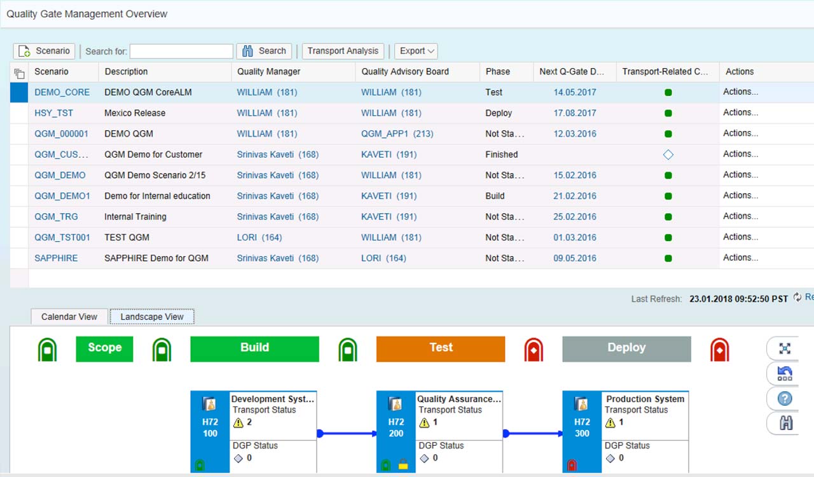The image size is (814, 477).
Task: Click the orange Test phase bar
Action: [x=440, y=349]
